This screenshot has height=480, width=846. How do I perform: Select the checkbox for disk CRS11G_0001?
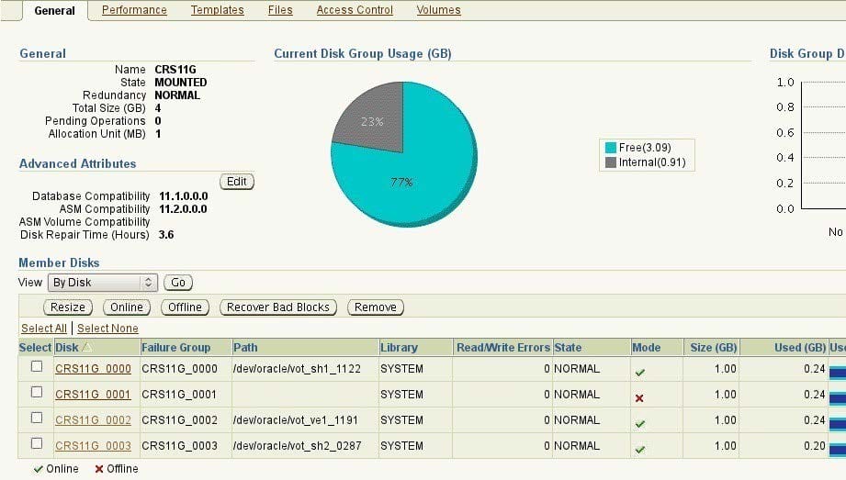pyautogui.click(x=37, y=393)
